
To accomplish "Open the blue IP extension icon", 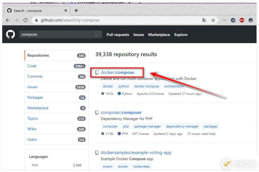I will point(233,20).
